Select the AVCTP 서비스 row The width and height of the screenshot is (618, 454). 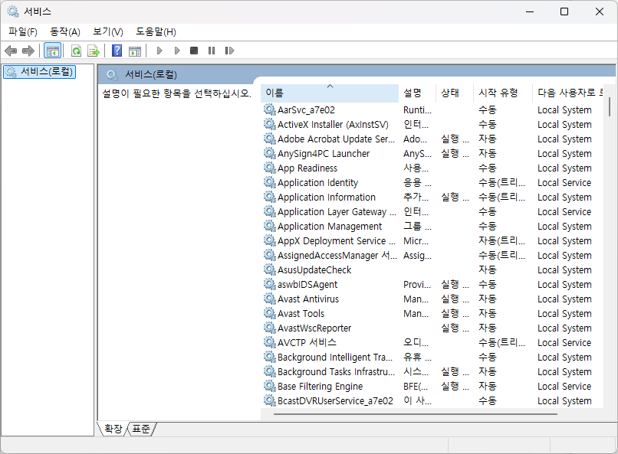coord(432,343)
